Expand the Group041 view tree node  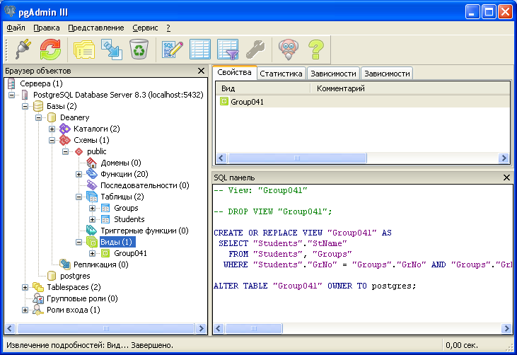[93, 253]
